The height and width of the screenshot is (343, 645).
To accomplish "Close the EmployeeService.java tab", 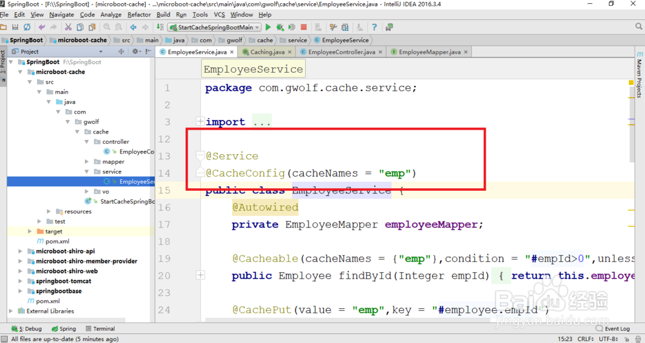I will pyautogui.click(x=232, y=52).
